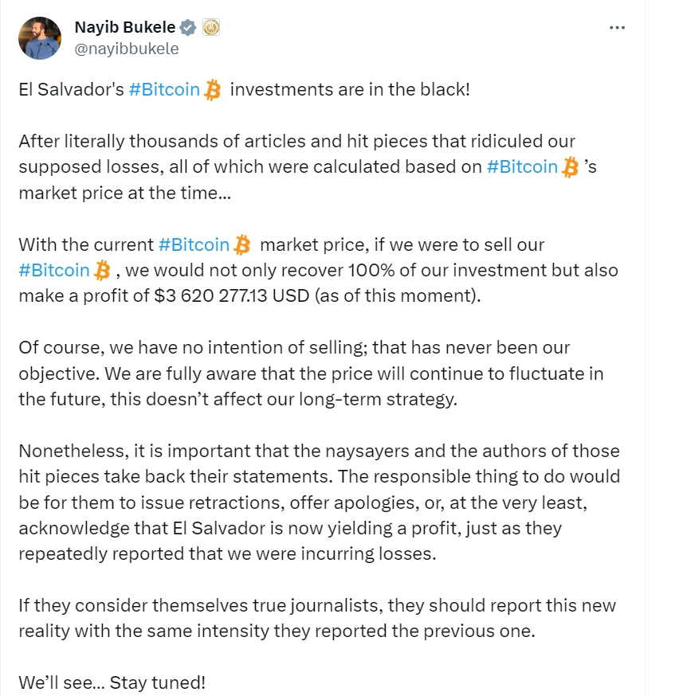
Task: Click the Bitcoin emoji before "market price, if we"
Action: 242,244
